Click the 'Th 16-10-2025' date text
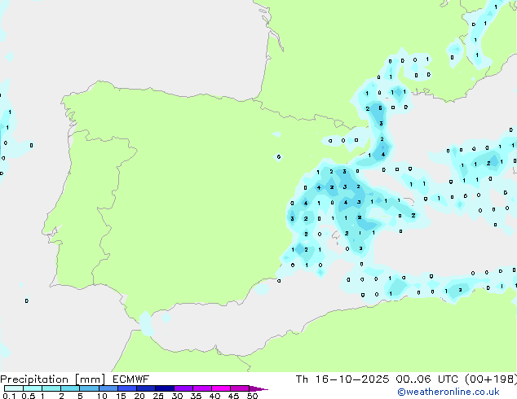Viewport: 517px width, 399px height. tap(342, 379)
